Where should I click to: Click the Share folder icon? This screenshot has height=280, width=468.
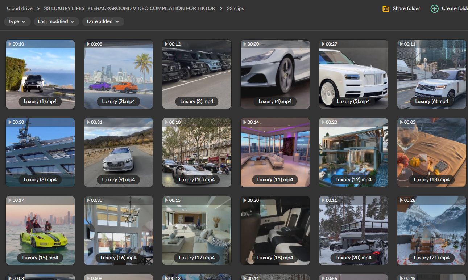[x=386, y=8]
